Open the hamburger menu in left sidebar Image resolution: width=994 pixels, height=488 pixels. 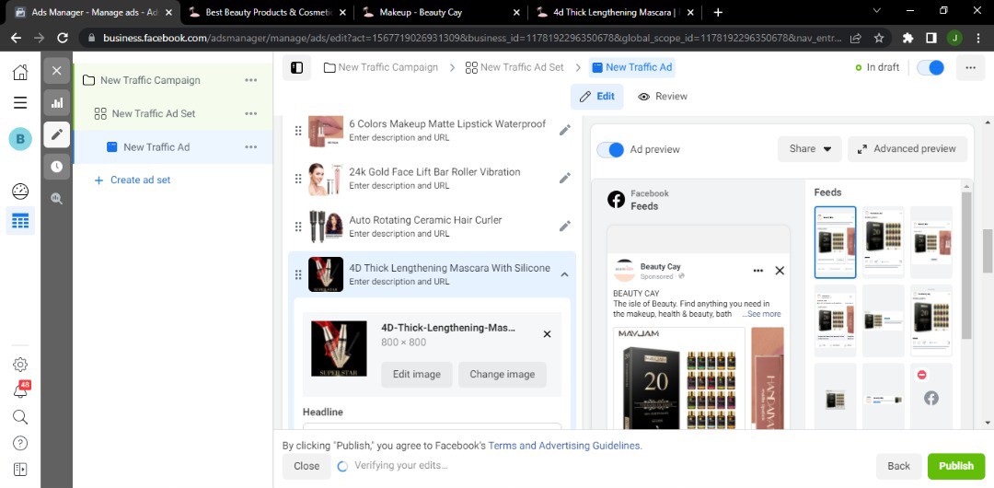coord(20,103)
